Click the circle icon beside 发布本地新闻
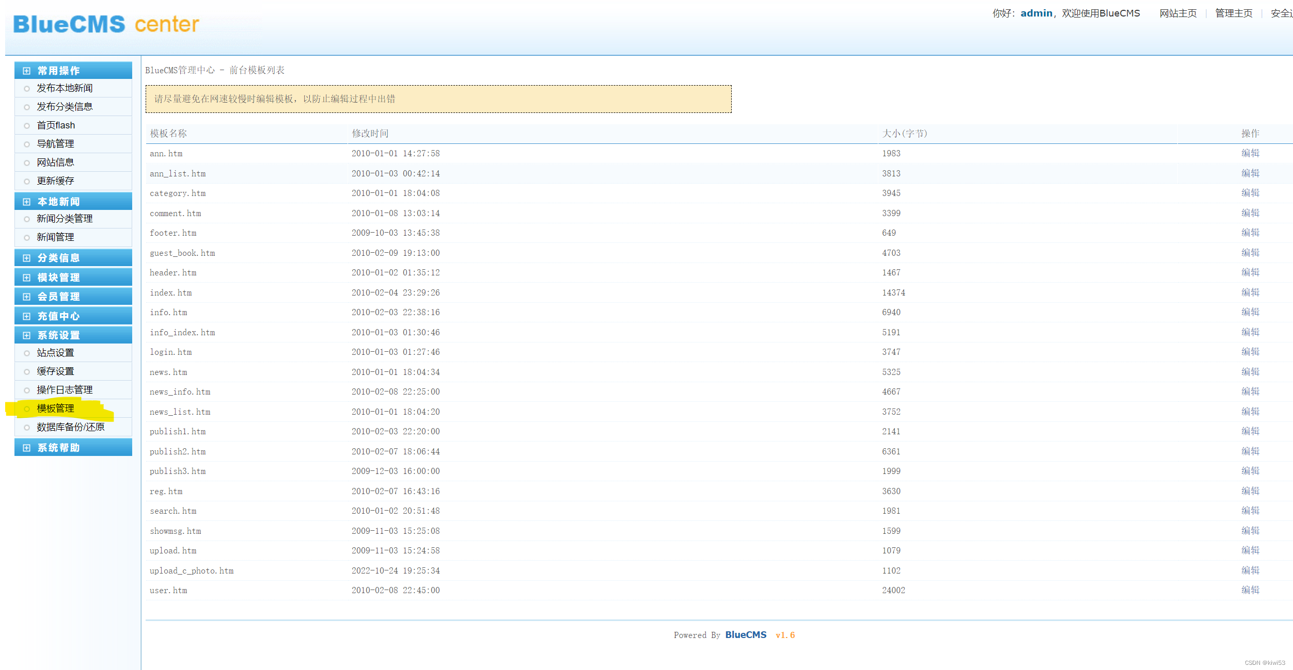 click(27, 88)
